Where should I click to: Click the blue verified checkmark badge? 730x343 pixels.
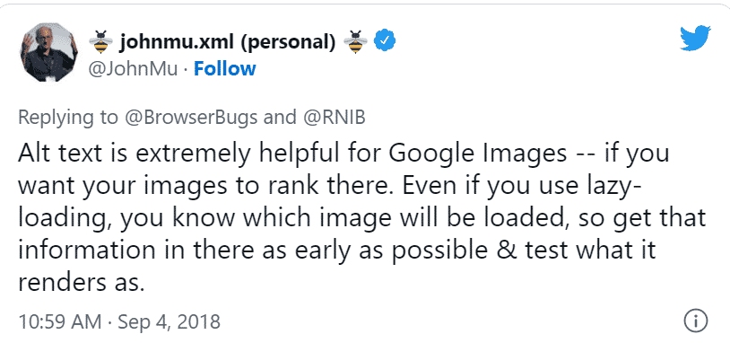click(386, 41)
